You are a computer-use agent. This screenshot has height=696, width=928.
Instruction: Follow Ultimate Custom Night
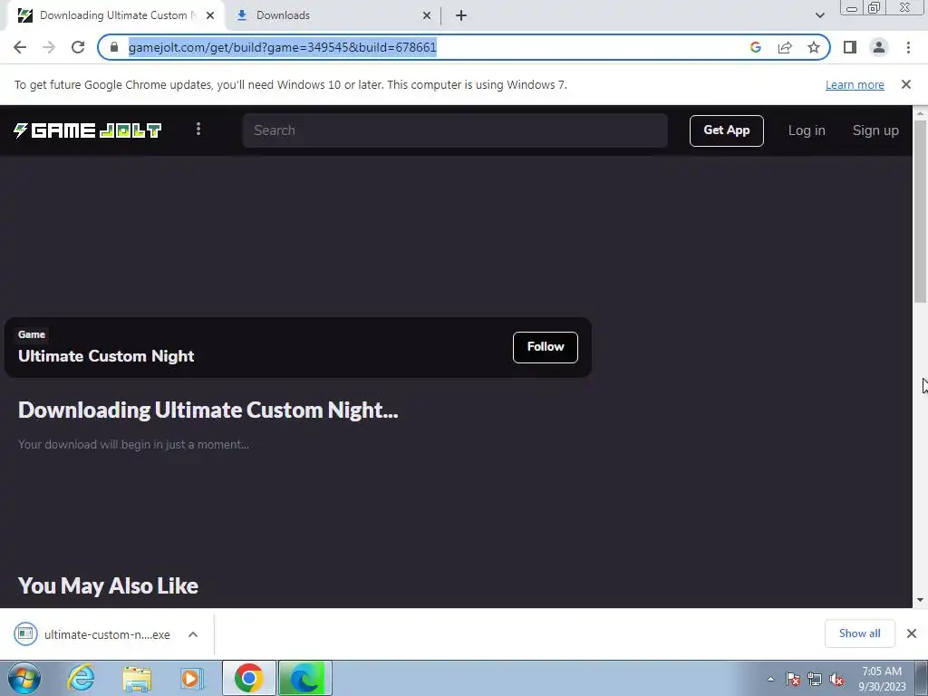[545, 347]
